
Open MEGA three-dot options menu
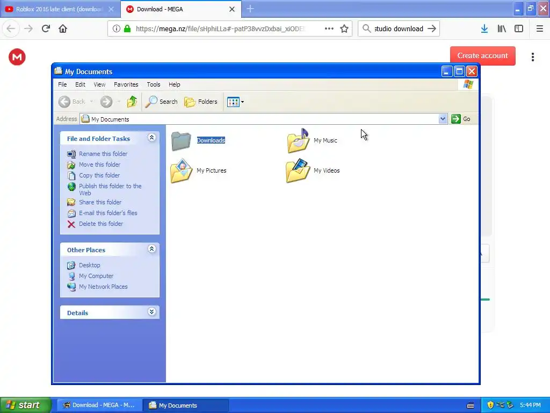coord(532,57)
